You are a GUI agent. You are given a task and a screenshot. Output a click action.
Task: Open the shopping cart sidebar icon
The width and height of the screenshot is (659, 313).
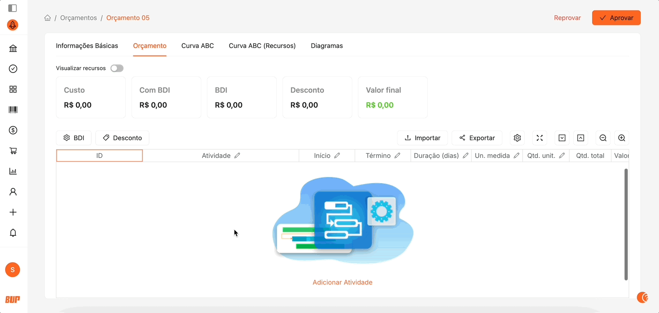point(13,151)
